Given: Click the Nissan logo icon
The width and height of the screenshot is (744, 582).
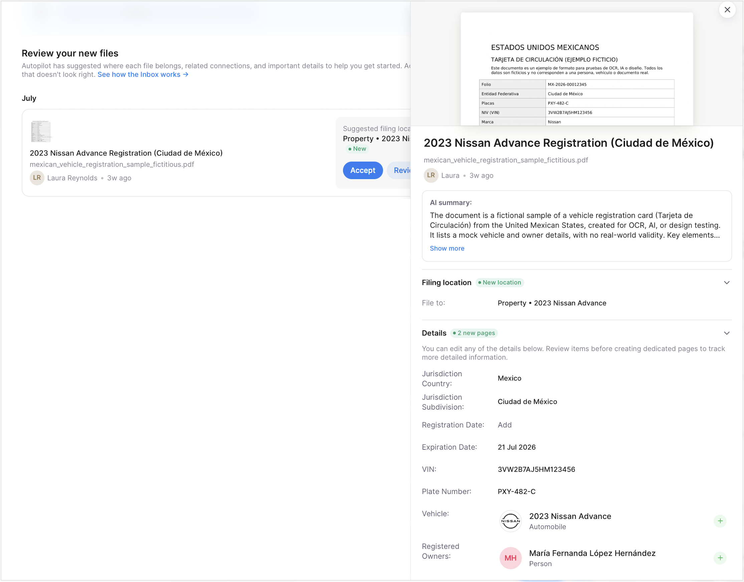Looking at the screenshot, I should (510, 521).
